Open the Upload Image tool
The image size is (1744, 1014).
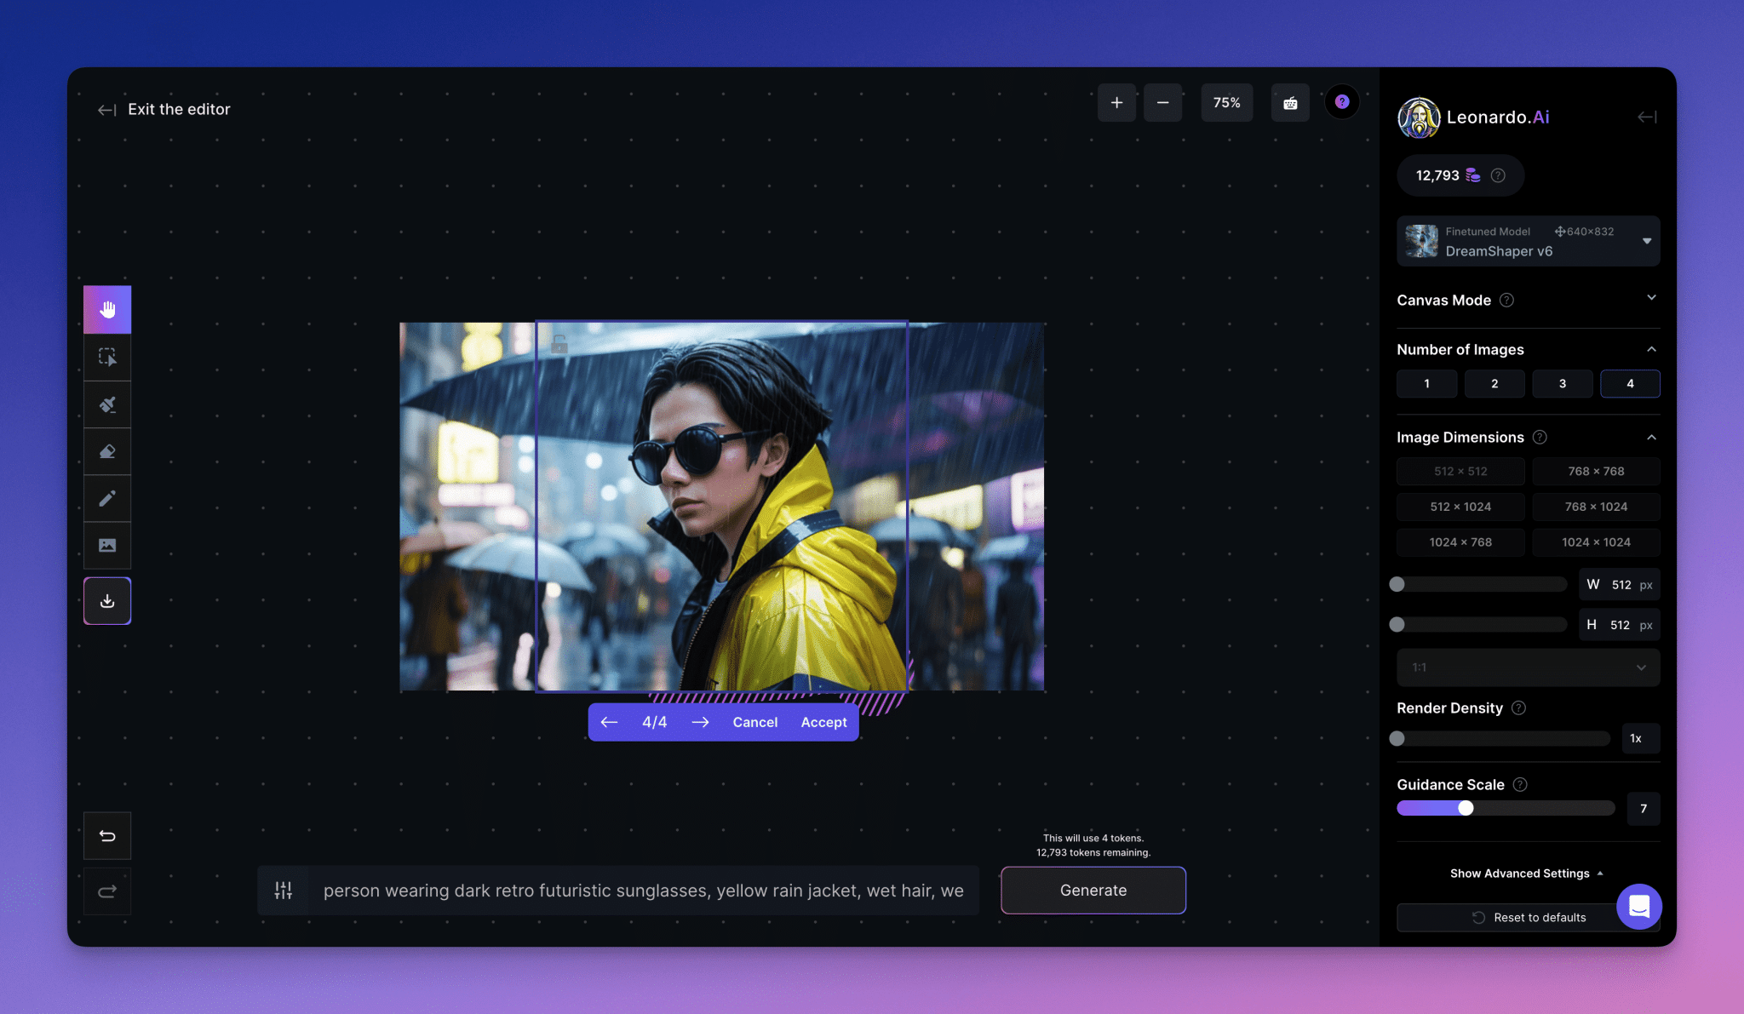[107, 545]
